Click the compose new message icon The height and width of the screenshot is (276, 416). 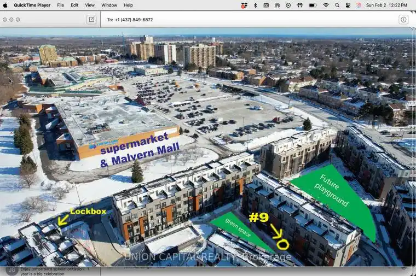tap(91, 19)
